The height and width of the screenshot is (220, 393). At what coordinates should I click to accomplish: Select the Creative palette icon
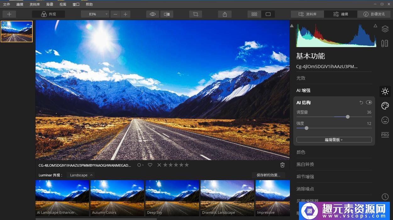coord(385,106)
